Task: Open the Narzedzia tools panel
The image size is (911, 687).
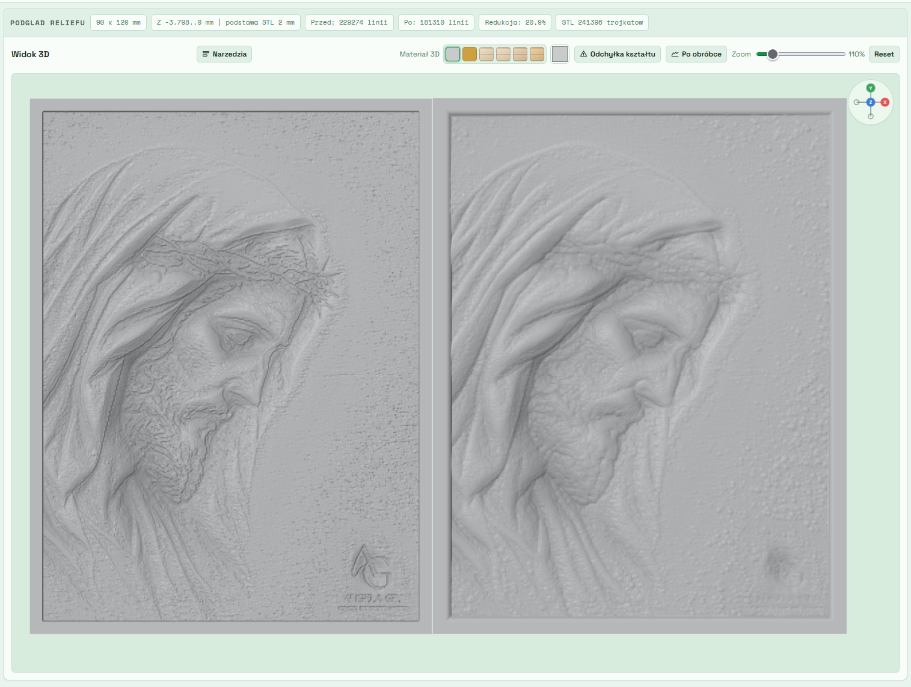Action: click(224, 54)
